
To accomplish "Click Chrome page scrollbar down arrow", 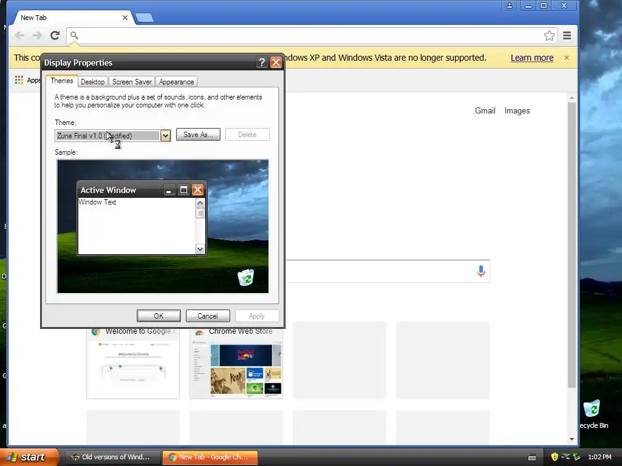I will click(x=572, y=439).
